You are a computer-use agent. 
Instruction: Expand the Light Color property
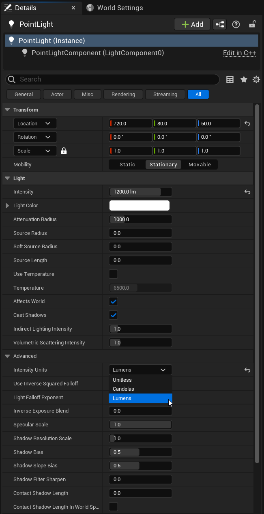(7, 206)
